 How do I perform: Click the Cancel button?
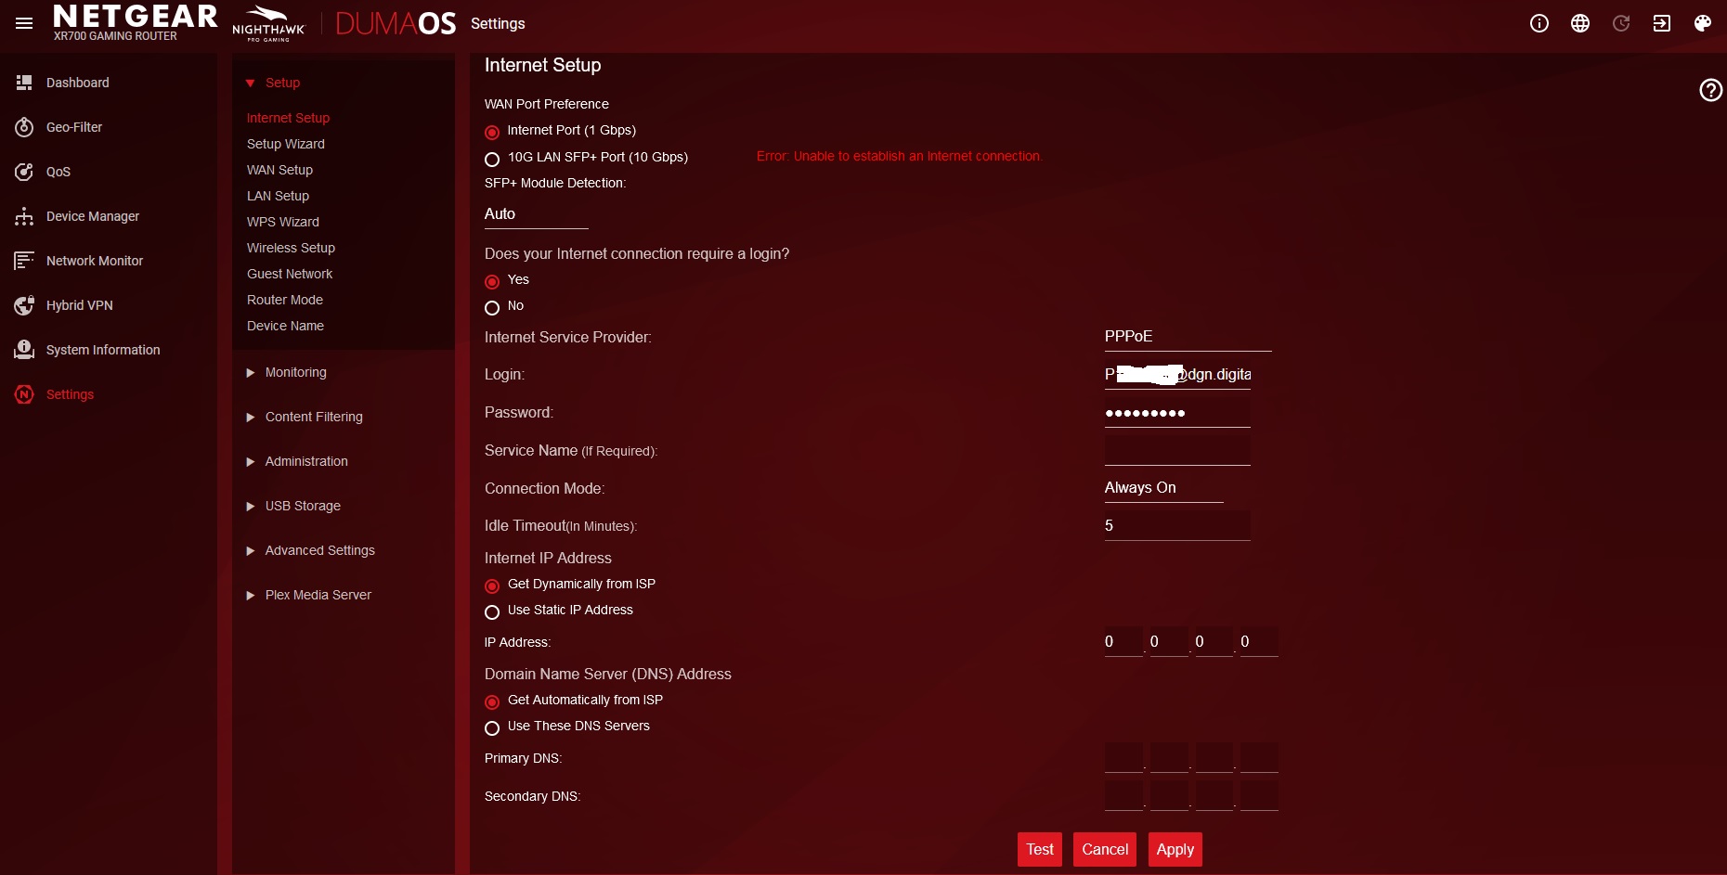click(x=1105, y=849)
